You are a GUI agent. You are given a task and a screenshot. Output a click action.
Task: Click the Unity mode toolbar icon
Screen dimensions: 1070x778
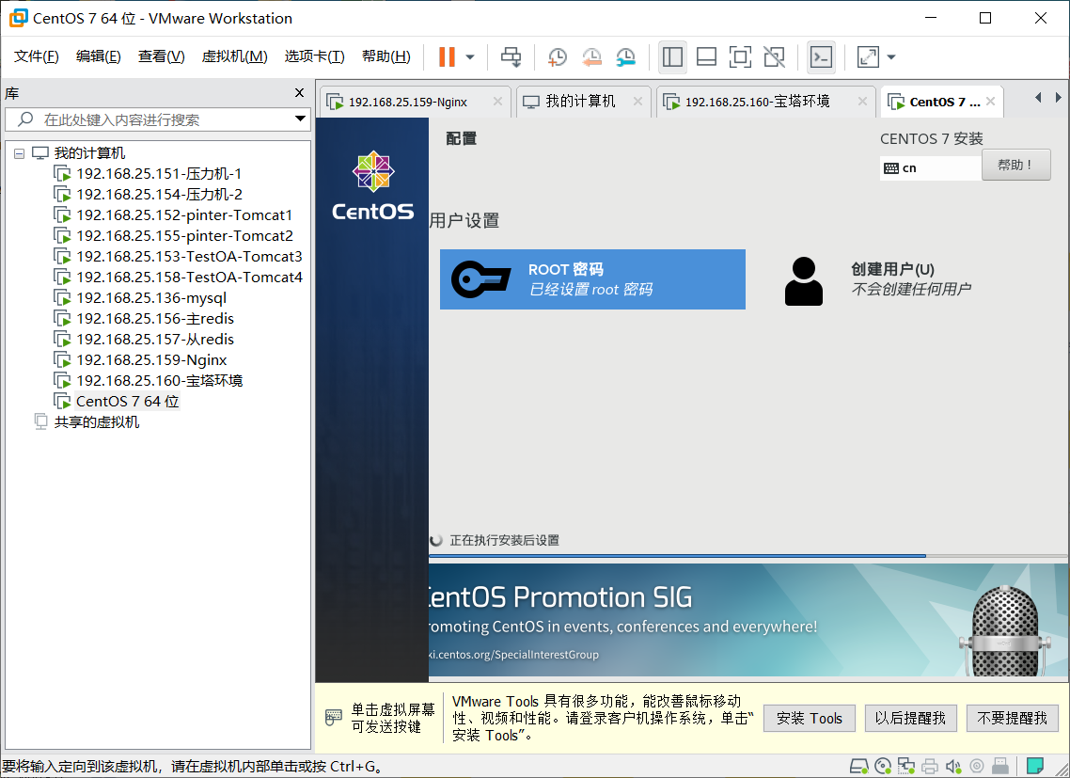[x=775, y=56]
